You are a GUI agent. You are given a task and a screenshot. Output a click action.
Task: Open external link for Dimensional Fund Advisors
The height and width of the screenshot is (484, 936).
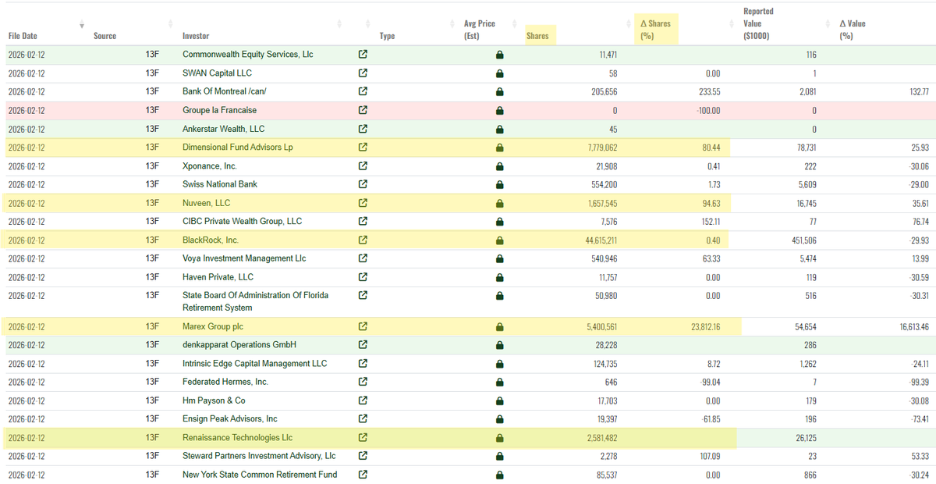pos(363,147)
